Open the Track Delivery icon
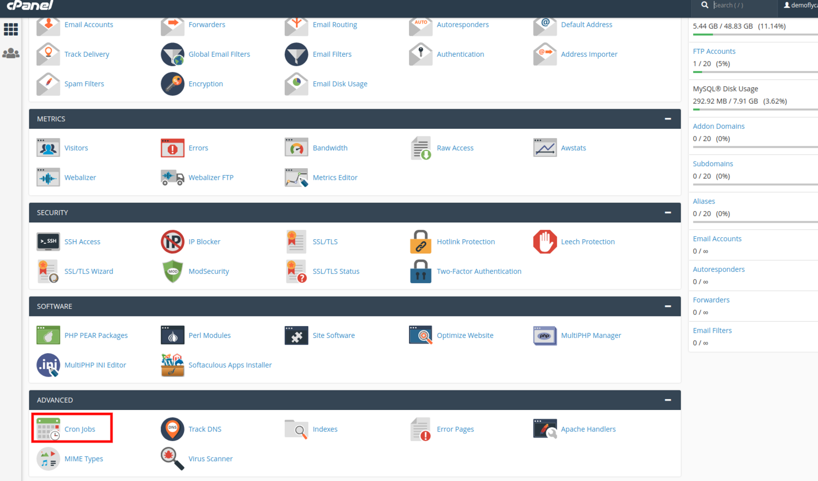This screenshot has height=481, width=818. point(48,54)
